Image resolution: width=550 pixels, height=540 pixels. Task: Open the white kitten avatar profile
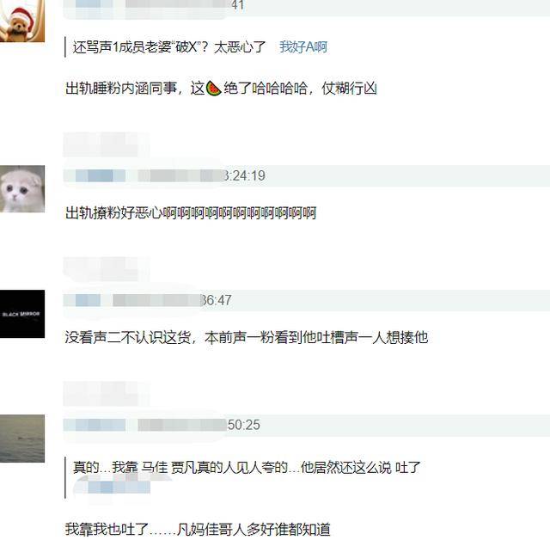pos(22,189)
